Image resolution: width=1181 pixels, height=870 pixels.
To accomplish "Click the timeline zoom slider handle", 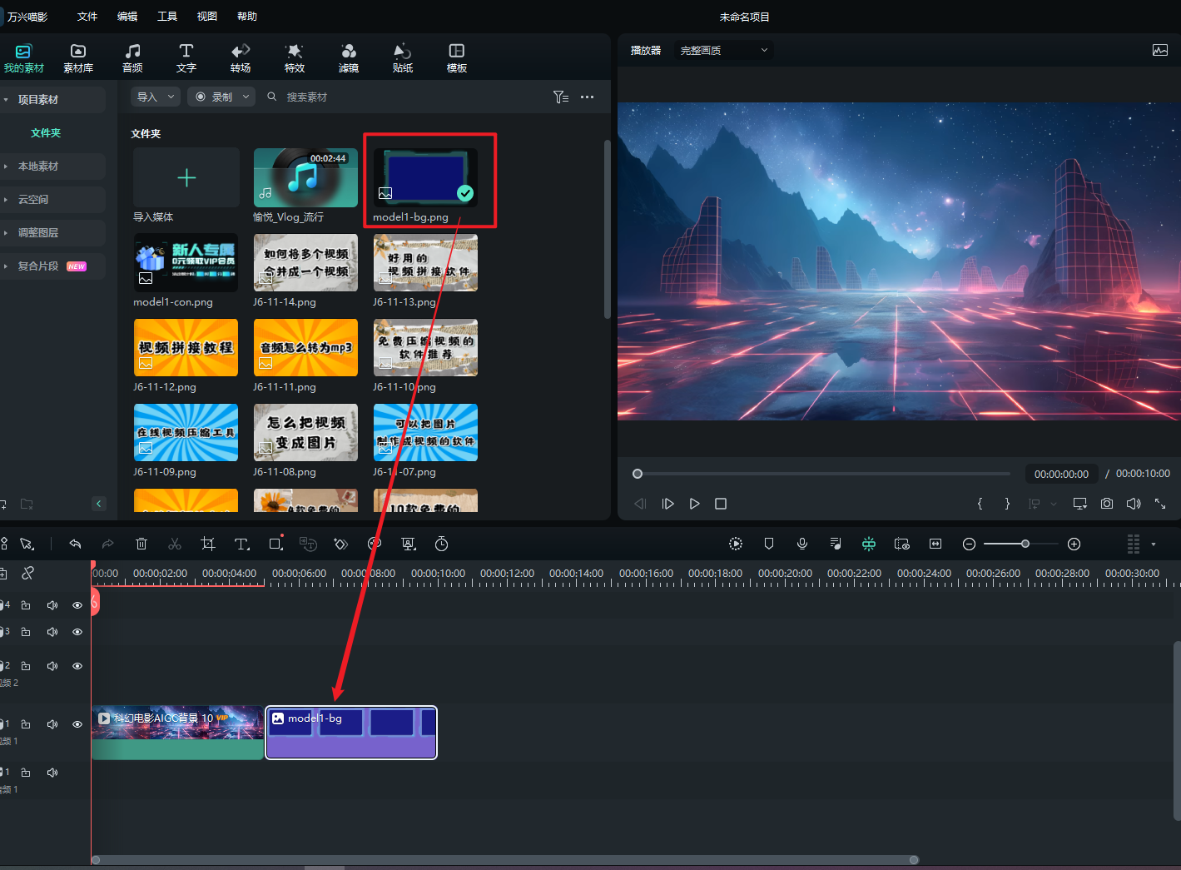I will click(x=1025, y=544).
